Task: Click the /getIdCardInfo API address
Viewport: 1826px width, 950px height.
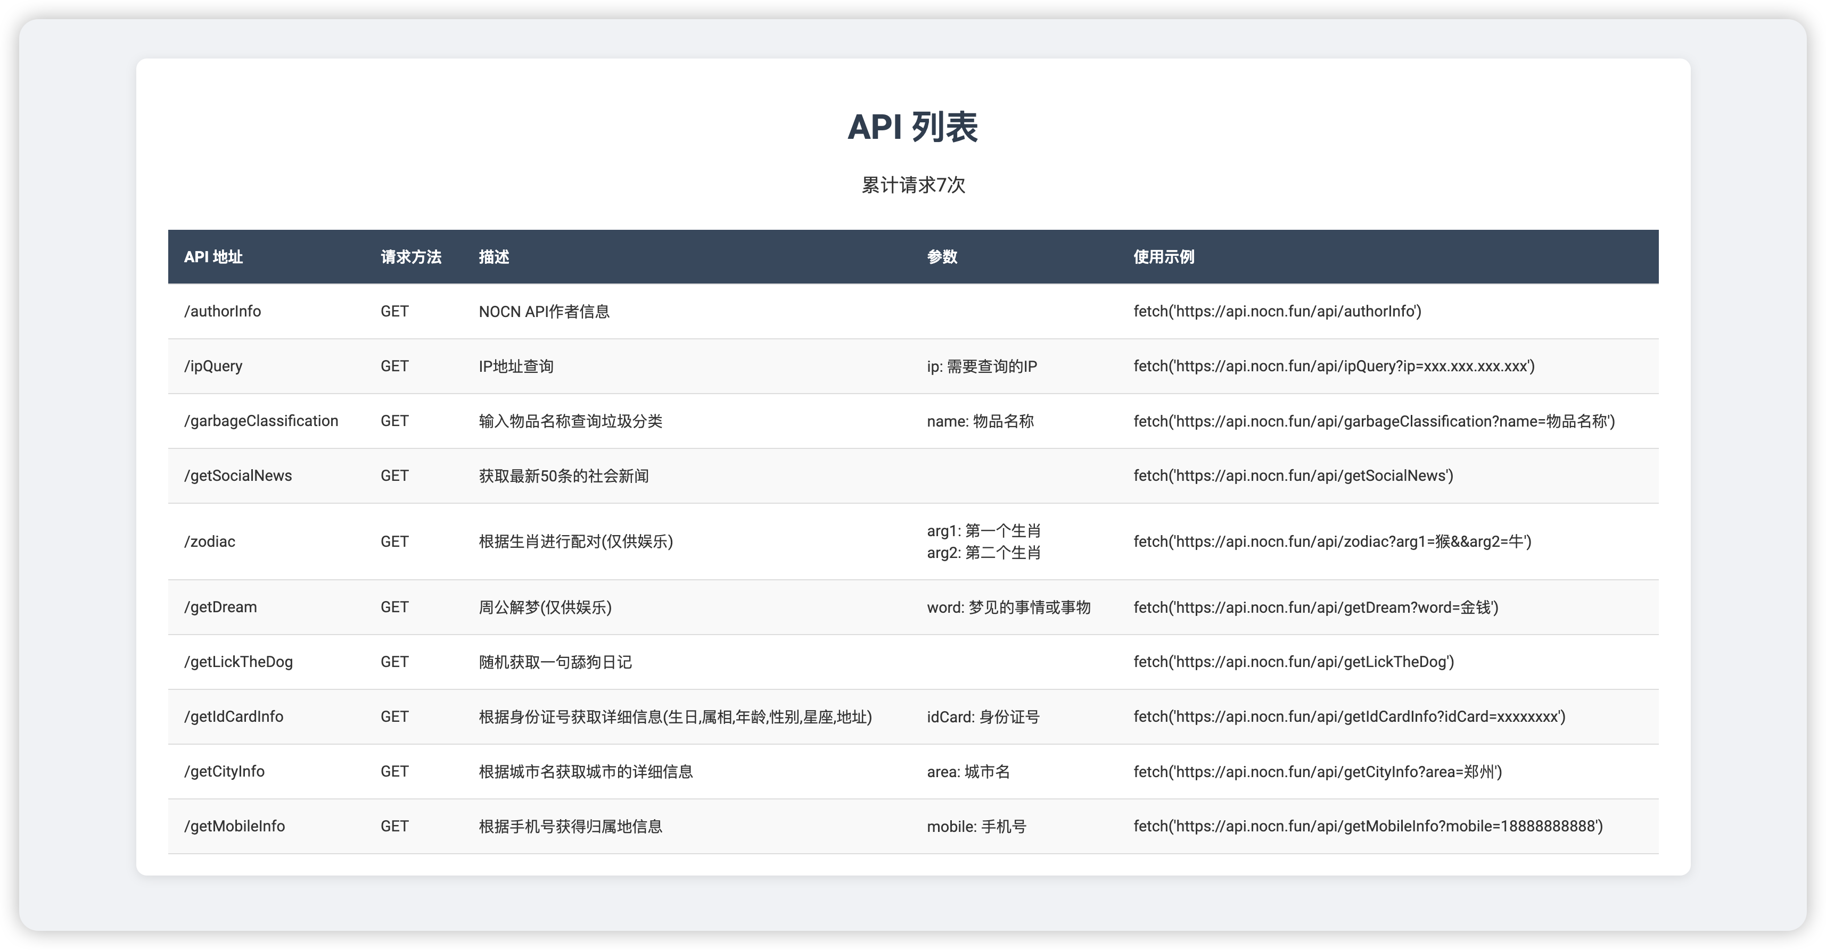Action: click(234, 716)
